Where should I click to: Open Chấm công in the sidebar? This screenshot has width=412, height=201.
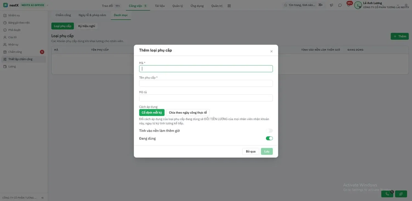point(24,52)
